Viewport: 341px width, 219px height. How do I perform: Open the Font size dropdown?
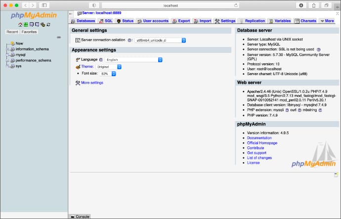107,74
